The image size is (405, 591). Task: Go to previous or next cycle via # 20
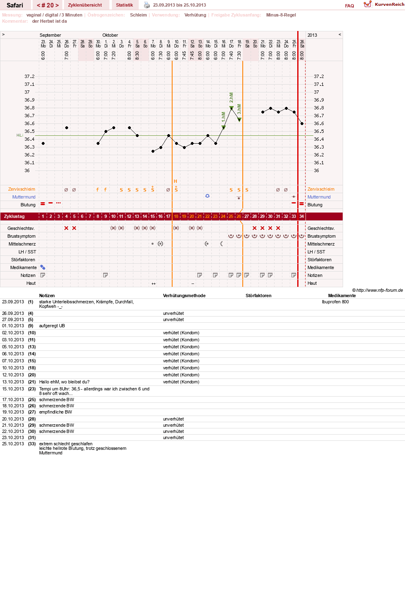(x=47, y=5)
